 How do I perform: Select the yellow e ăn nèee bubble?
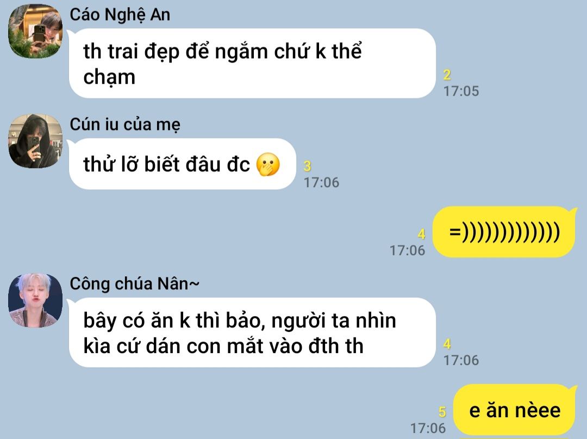click(514, 410)
